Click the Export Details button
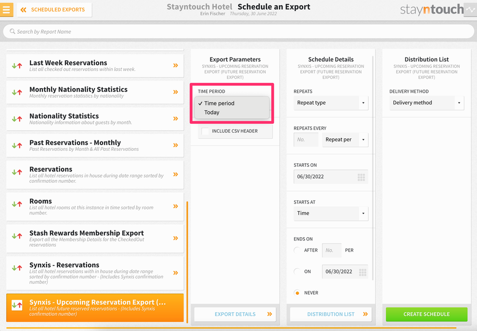The height and width of the screenshot is (331, 477). (235, 314)
